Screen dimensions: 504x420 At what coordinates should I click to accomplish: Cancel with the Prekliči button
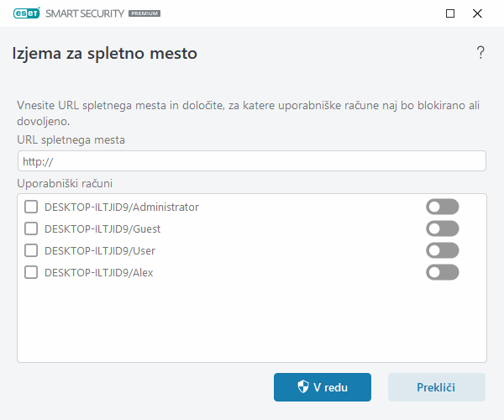pyautogui.click(x=437, y=387)
